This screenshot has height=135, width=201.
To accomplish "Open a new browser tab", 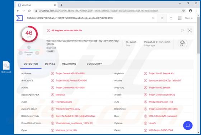I will click(x=61, y=5).
